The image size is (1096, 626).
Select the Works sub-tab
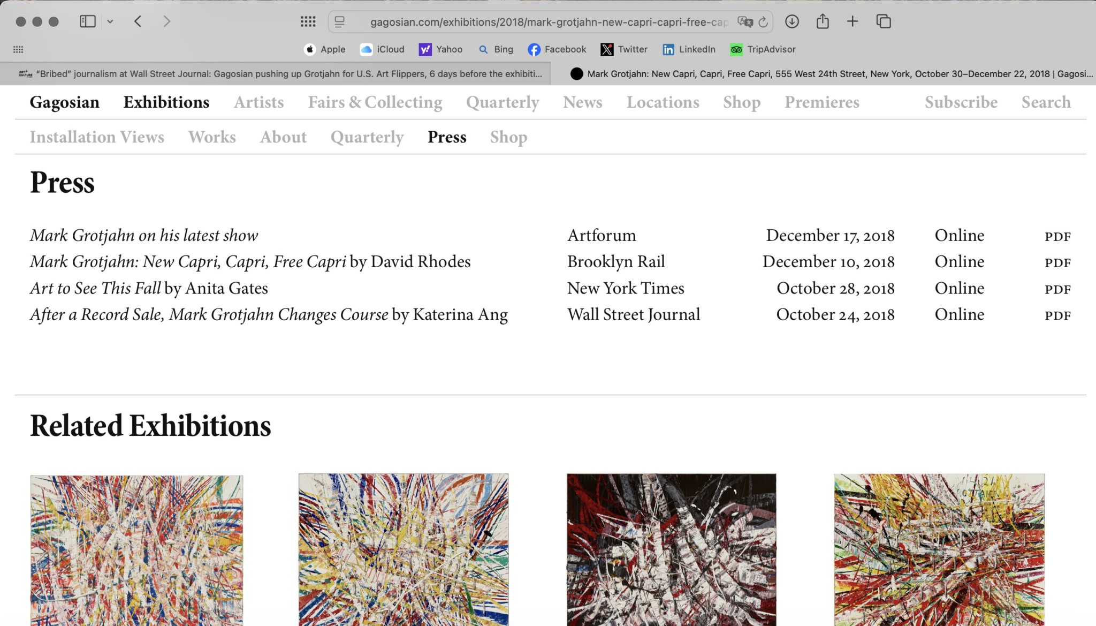point(212,137)
